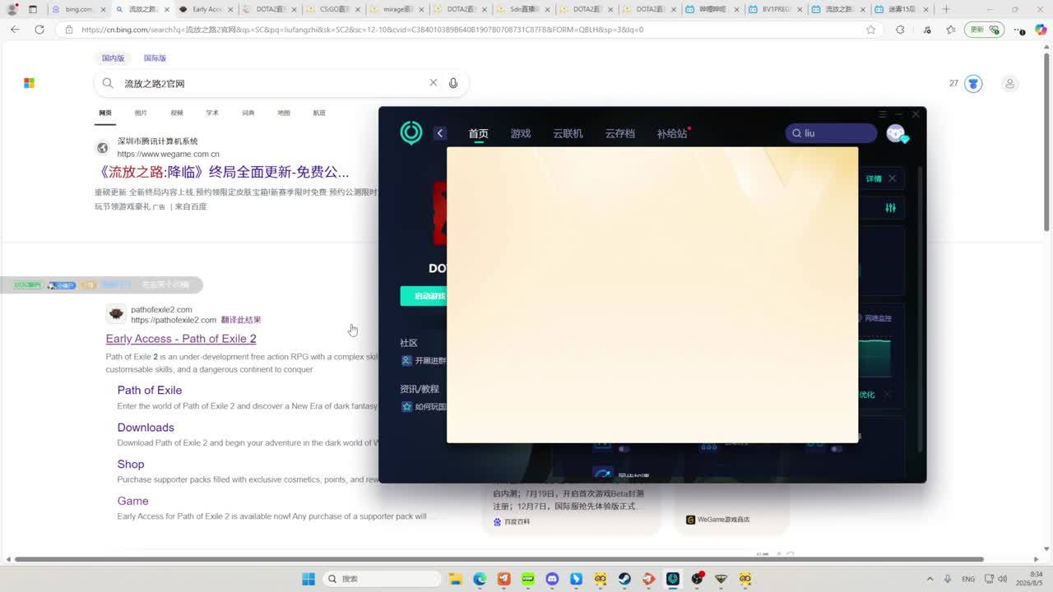
Task: Select the 学术 search category
Action: [x=212, y=113]
